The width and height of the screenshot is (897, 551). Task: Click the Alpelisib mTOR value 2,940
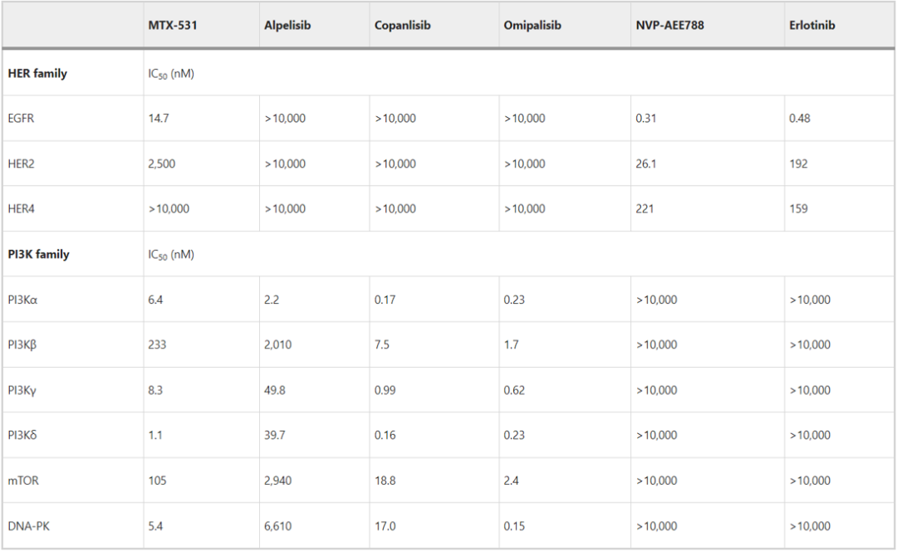click(x=277, y=480)
